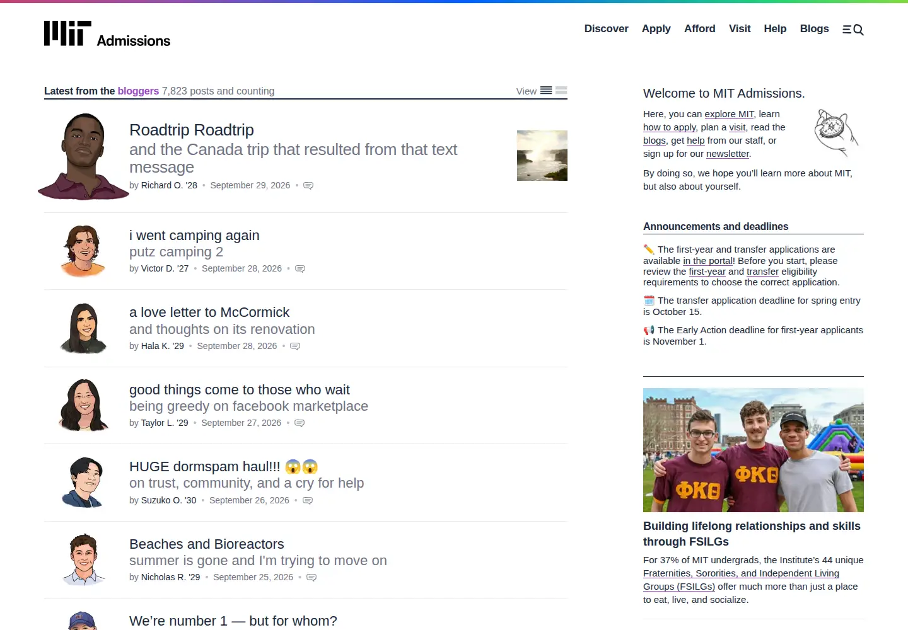
Task: Open the Help menu
Action: [x=775, y=29]
